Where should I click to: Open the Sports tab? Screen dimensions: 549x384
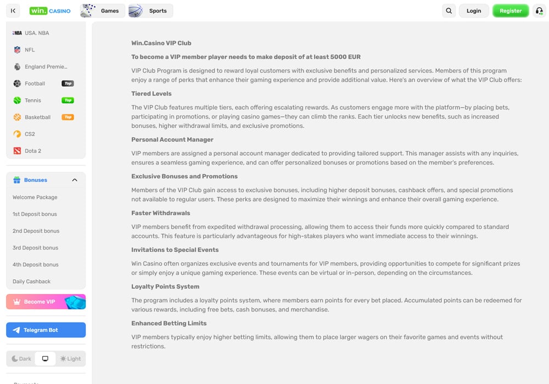(x=151, y=11)
